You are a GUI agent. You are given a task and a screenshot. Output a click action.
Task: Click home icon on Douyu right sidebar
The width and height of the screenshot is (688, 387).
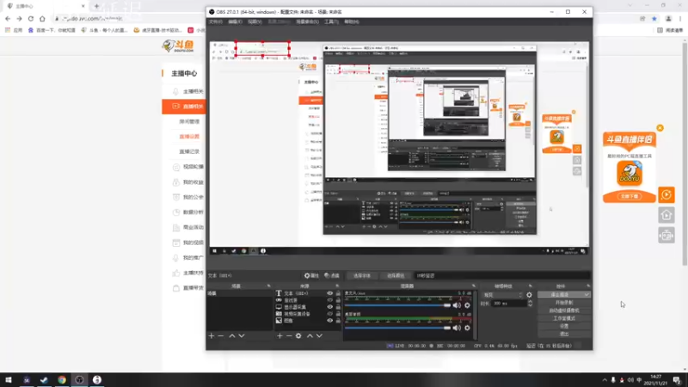666,215
